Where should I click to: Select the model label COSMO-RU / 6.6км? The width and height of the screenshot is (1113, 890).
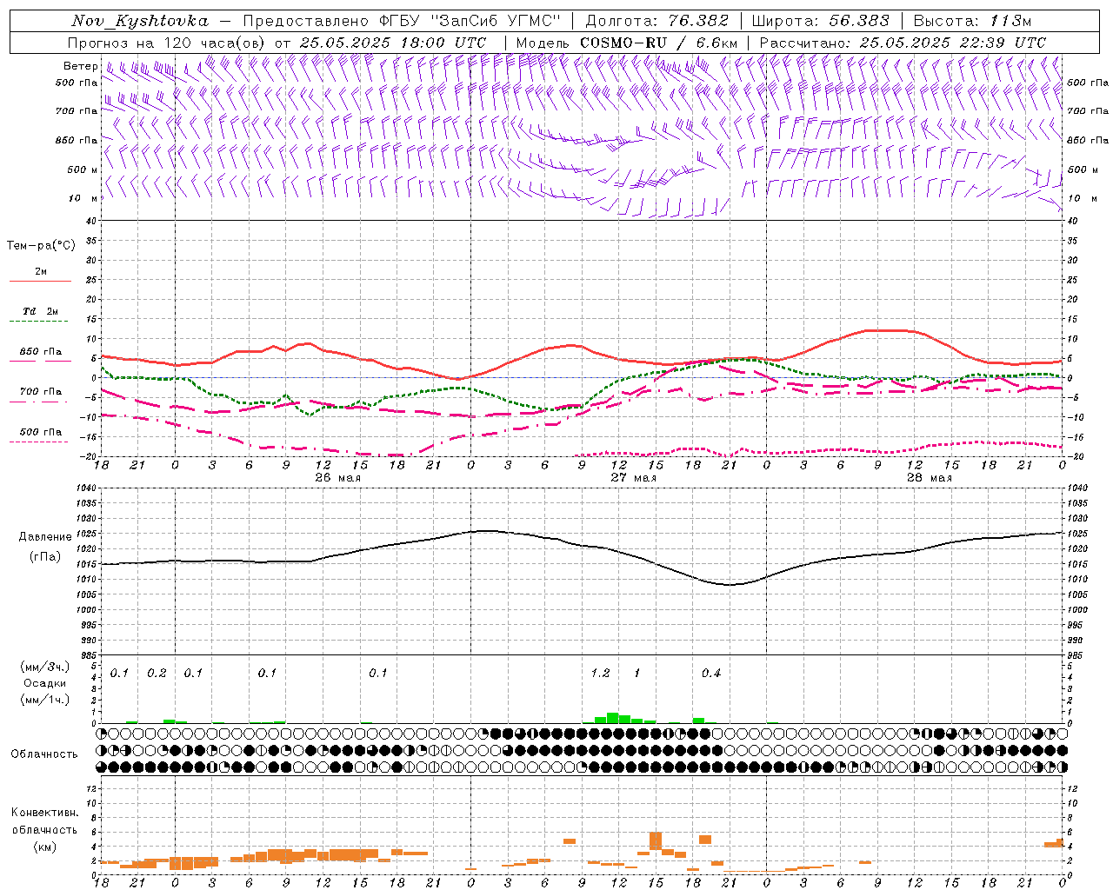click(x=659, y=43)
